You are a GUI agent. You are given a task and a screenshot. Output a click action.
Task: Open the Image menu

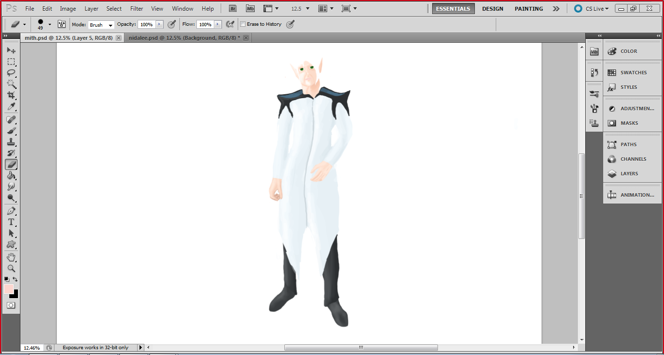click(68, 9)
